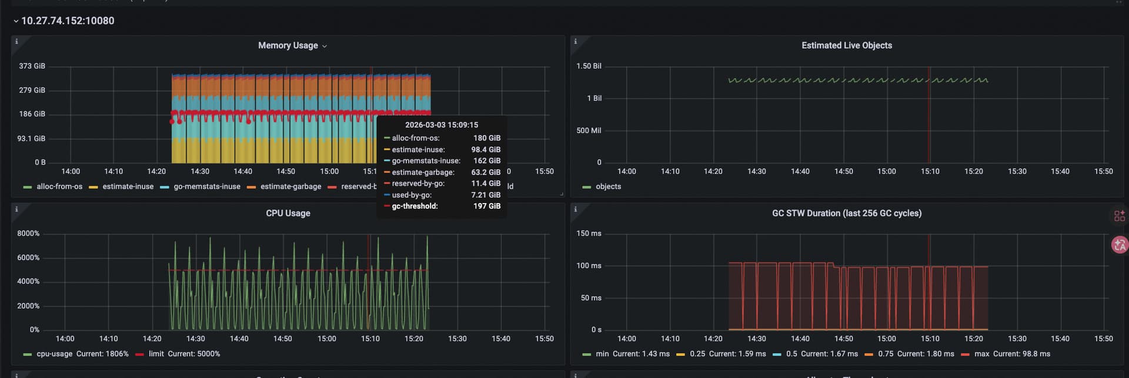The height and width of the screenshot is (378, 1129).
Task: Click the red color swatch beside max legend
Action: coord(965,354)
